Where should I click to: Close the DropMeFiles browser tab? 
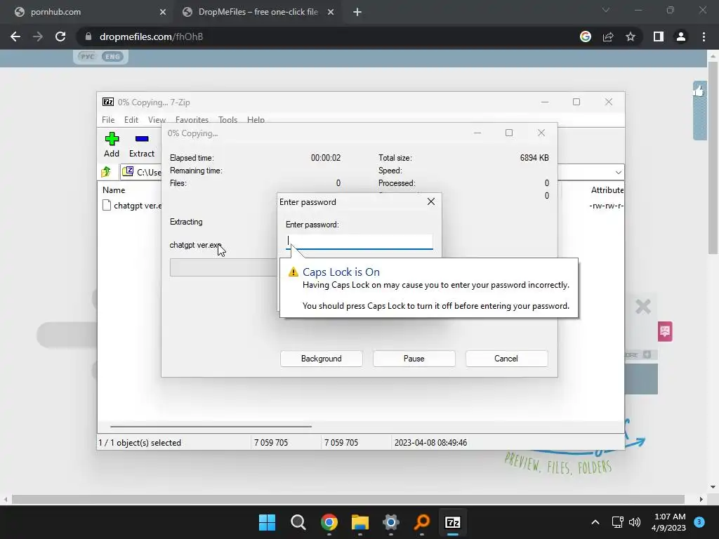[x=331, y=12]
